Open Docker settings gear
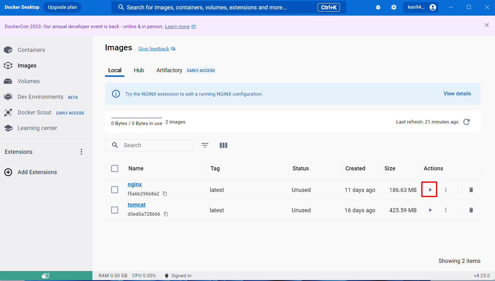This screenshot has height=281, width=495. (x=394, y=7)
